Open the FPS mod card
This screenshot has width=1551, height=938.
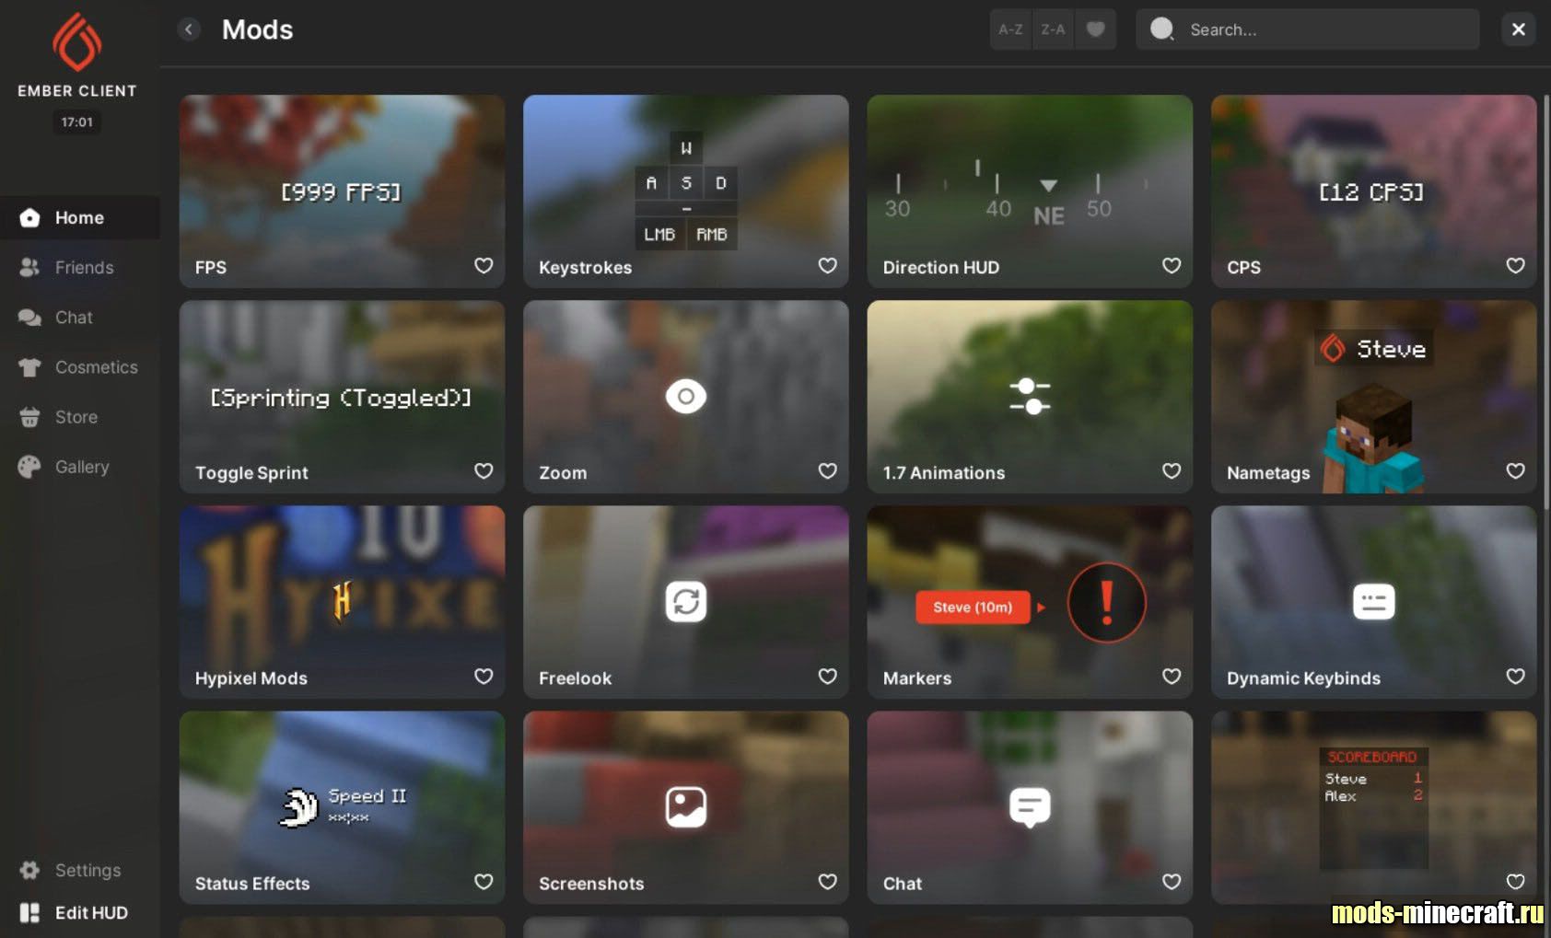click(x=343, y=191)
